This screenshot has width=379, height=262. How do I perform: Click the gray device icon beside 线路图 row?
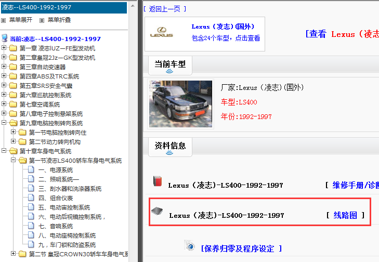[x=157, y=211]
